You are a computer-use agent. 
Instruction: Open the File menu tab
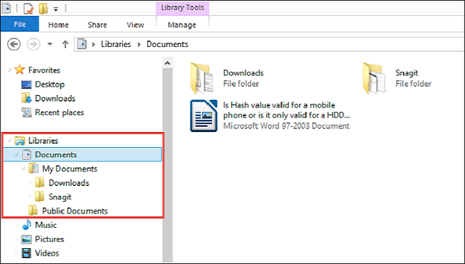(20, 24)
